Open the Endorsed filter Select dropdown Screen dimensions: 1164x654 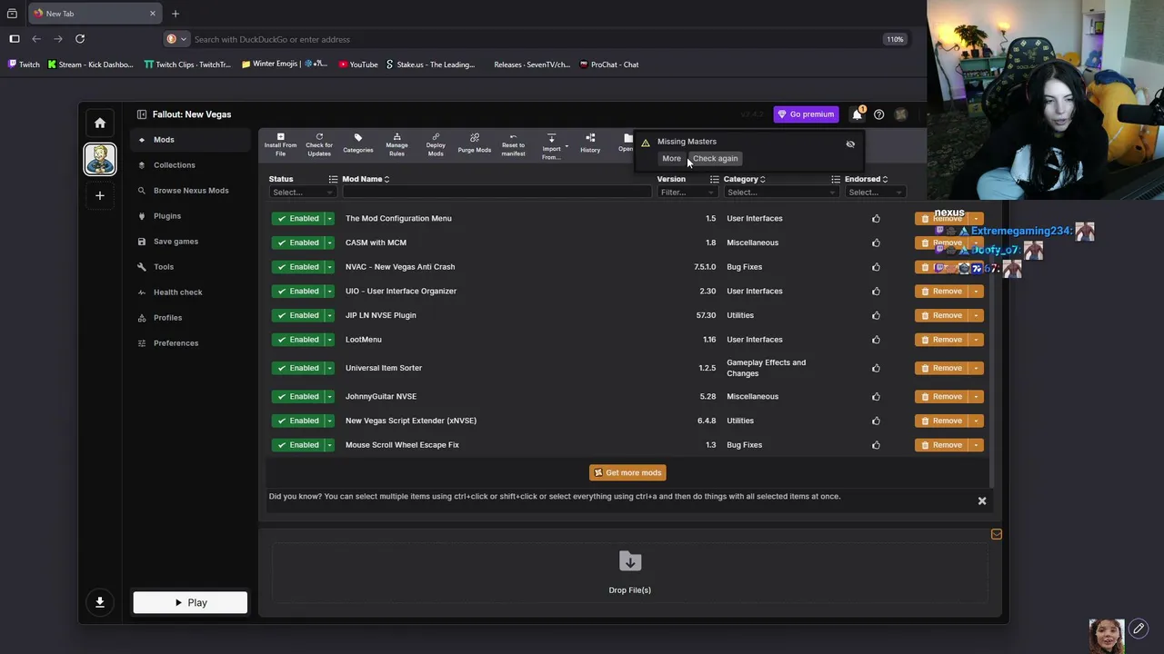tap(875, 192)
